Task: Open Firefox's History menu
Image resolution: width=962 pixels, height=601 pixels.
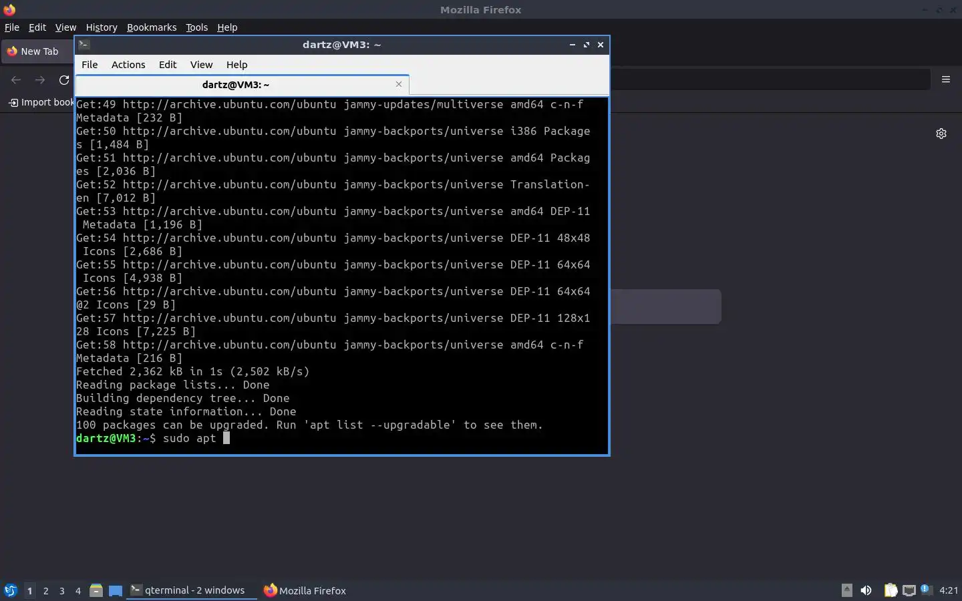Action: click(102, 27)
